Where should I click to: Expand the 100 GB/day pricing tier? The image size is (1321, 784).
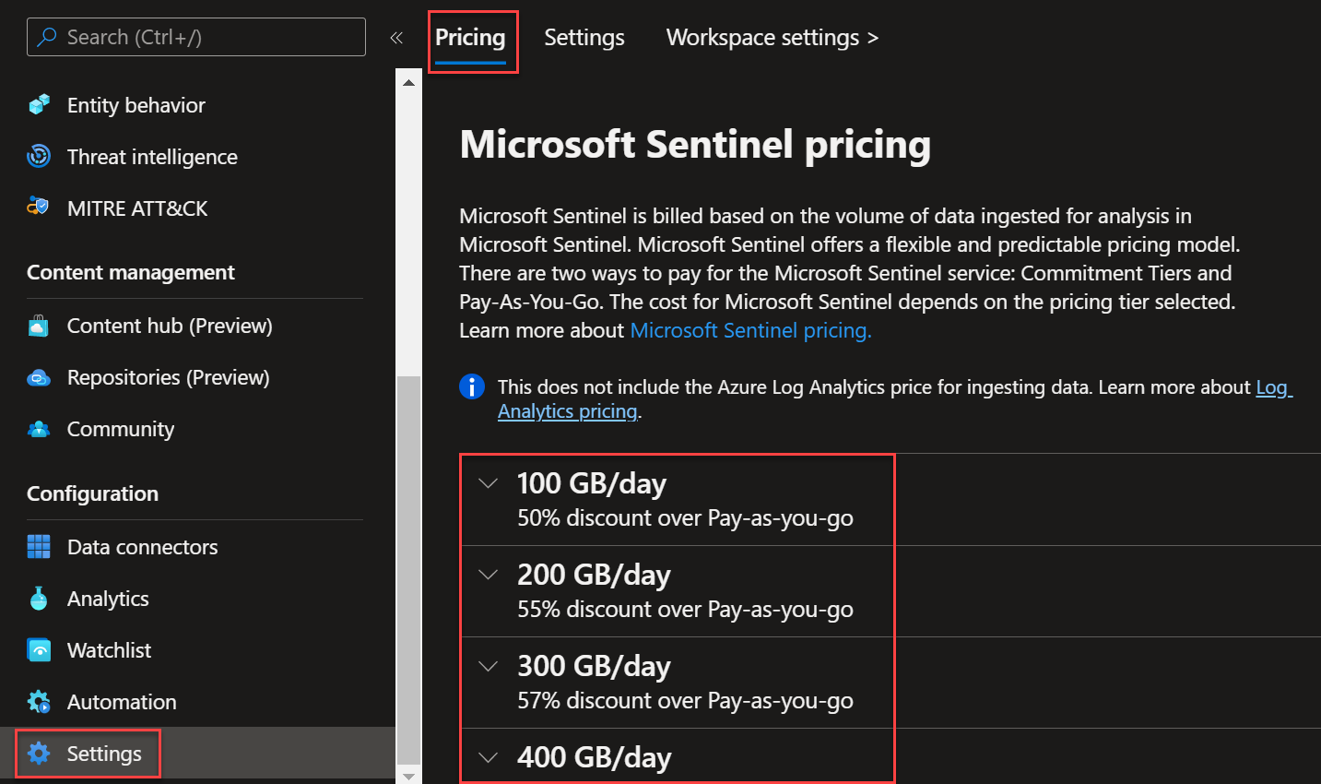pyautogui.click(x=488, y=481)
